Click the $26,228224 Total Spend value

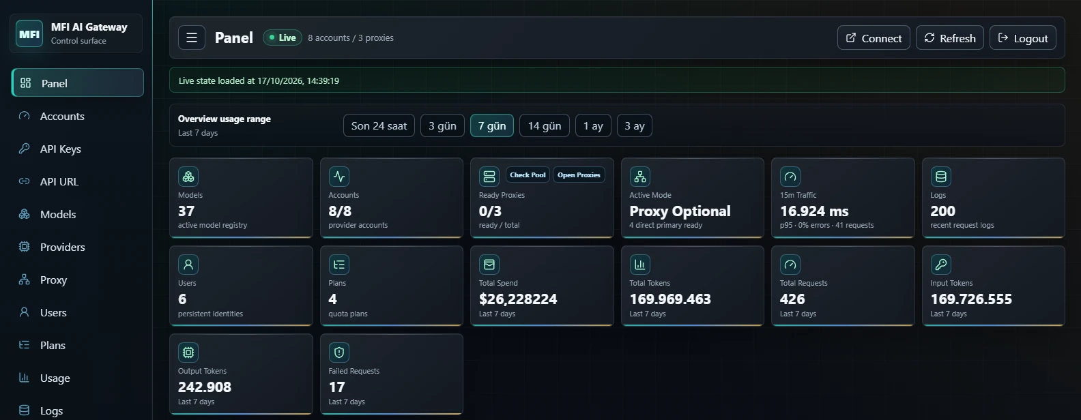[x=518, y=299]
